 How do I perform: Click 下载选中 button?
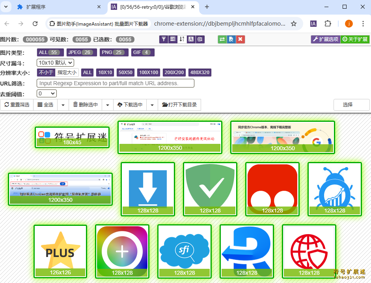(x=130, y=105)
